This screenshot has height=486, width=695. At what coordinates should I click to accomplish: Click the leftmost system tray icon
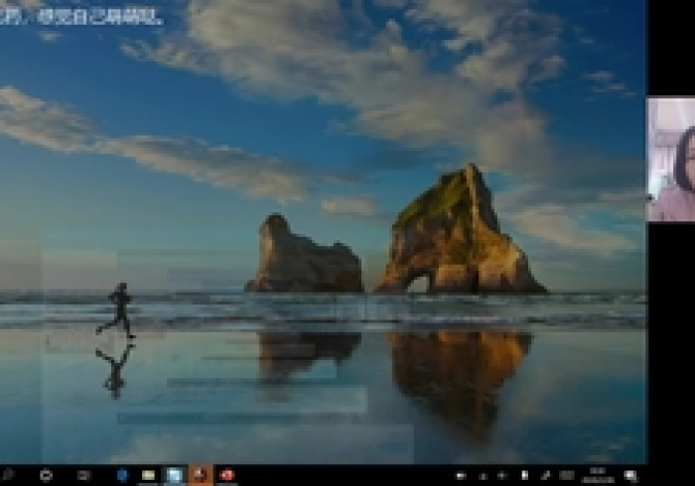(461, 476)
